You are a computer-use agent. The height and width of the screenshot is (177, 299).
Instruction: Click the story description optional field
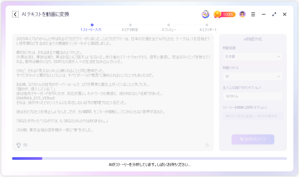(253, 116)
